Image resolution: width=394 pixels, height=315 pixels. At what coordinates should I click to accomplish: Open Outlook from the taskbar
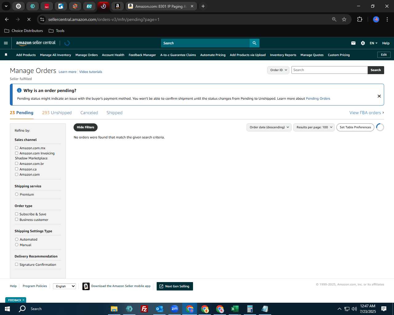(159, 309)
